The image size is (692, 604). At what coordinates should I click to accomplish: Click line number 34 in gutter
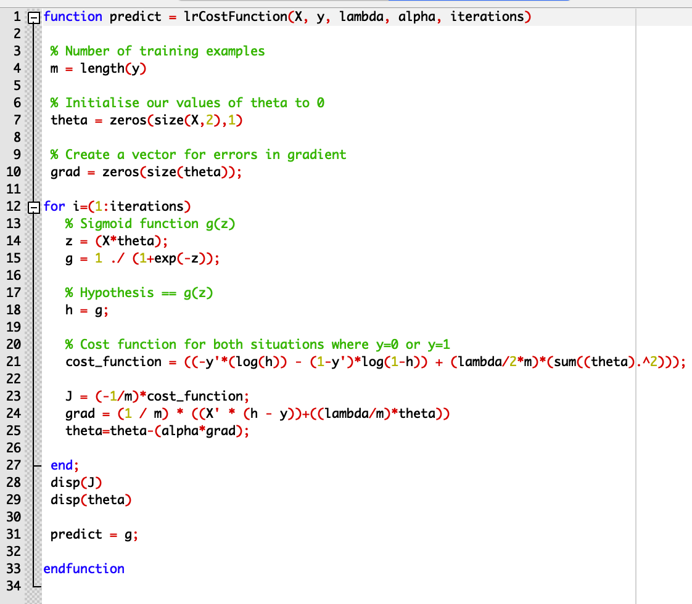[14, 586]
